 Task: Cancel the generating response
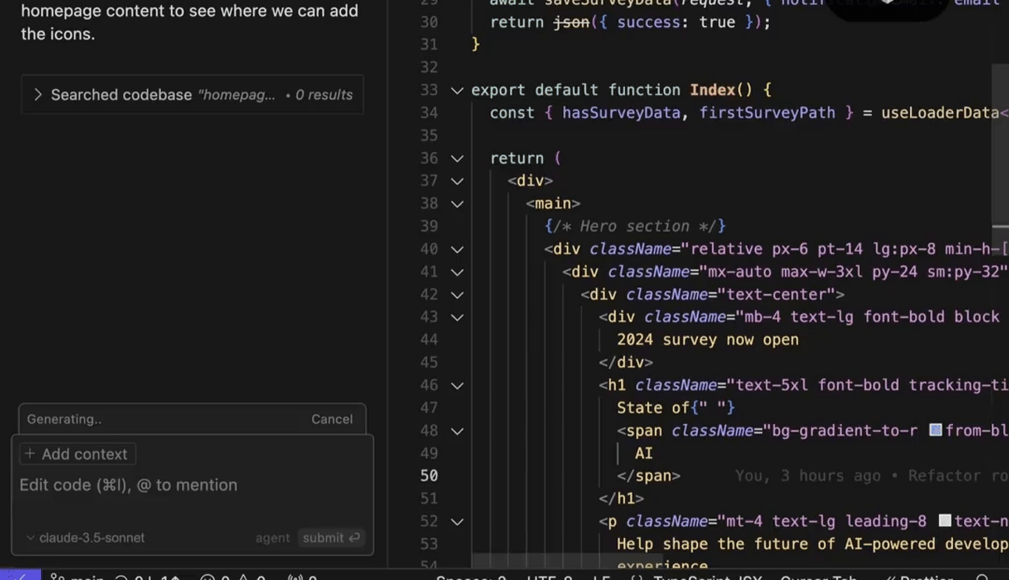tap(332, 419)
